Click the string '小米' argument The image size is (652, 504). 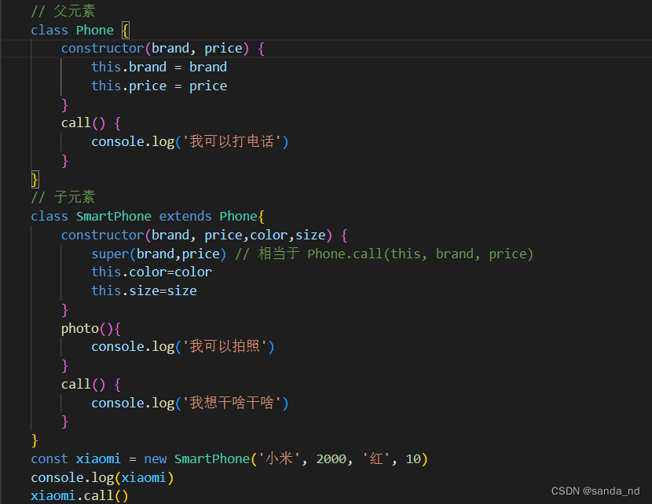pos(279,458)
